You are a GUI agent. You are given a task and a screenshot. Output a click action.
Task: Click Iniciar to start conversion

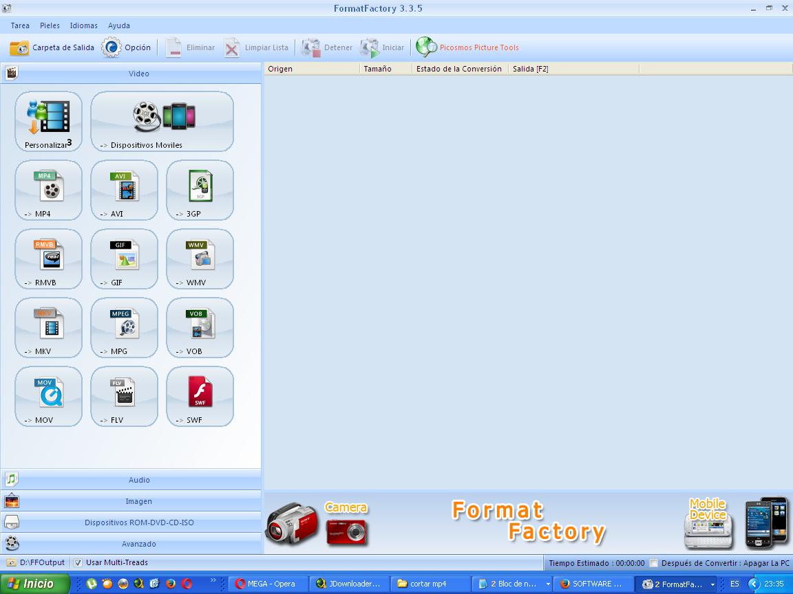(382, 47)
